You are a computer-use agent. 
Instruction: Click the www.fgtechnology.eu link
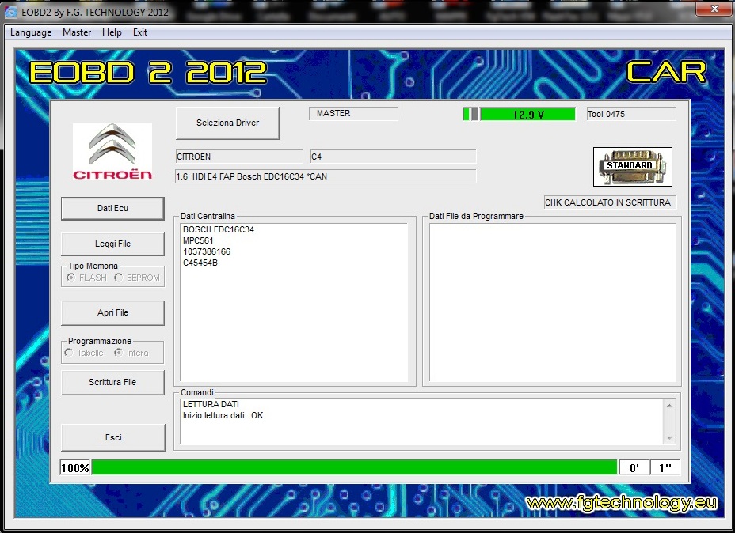click(x=622, y=503)
